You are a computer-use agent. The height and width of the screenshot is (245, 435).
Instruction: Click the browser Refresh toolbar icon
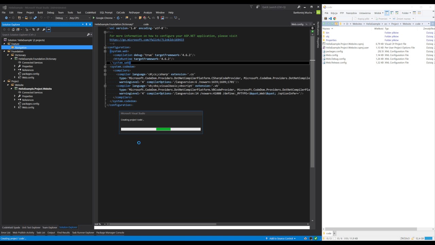(118, 18)
